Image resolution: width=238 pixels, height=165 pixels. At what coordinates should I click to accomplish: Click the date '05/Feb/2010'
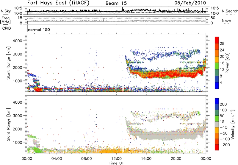click(x=190, y=3)
